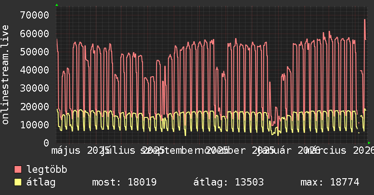The height and width of the screenshot is (195, 374).
Task: Click the 'max: 18774' statistic
Action: (330, 182)
